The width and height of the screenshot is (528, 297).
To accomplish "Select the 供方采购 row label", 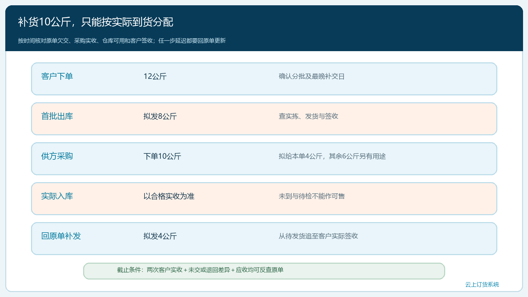I will pyautogui.click(x=57, y=156).
